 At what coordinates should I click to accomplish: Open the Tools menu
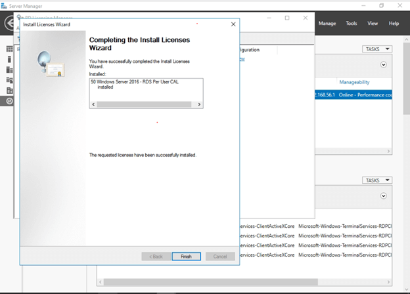[x=352, y=24]
